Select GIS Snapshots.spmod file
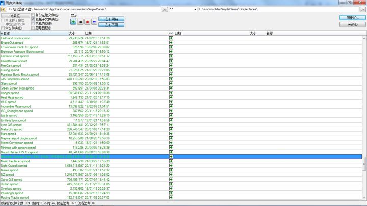 click(x=15, y=79)
